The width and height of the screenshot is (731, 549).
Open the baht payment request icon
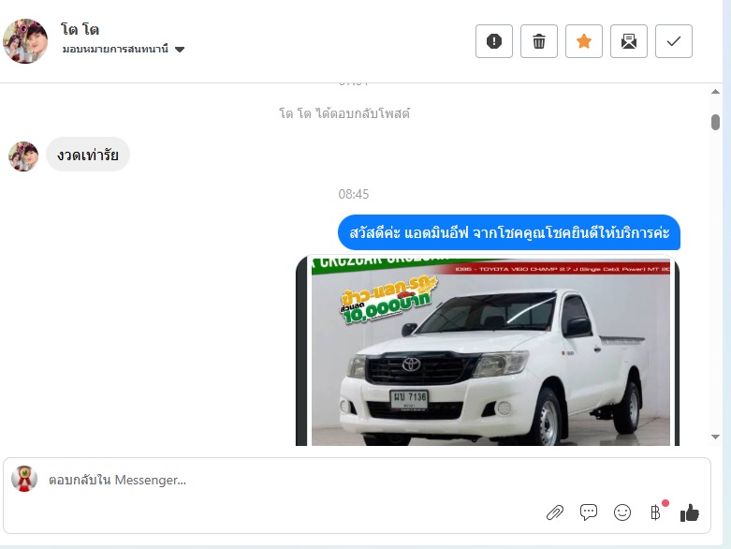click(655, 512)
